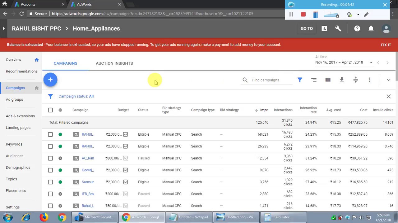The height and width of the screenshot is (223, 398).
Task: Open the account avatar icon
Action: pyautogui.click(x=386, y=29)
